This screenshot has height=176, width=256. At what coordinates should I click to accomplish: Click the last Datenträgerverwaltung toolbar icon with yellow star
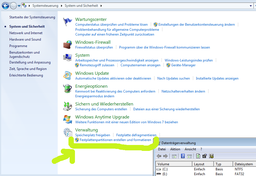click(x=211, y=156)
